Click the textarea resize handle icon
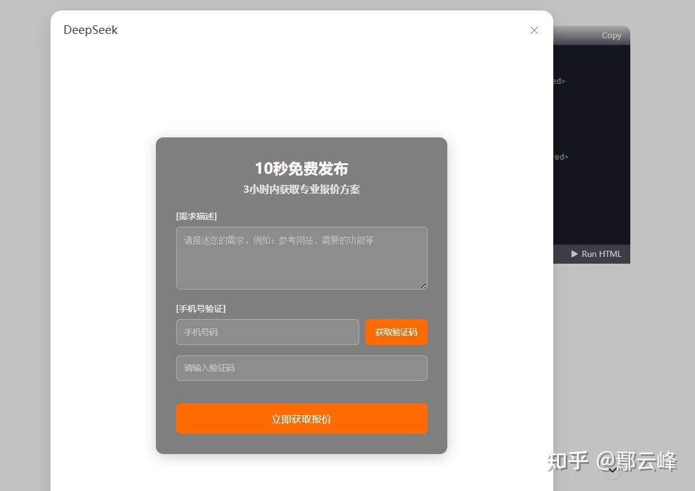 point(424,286)
